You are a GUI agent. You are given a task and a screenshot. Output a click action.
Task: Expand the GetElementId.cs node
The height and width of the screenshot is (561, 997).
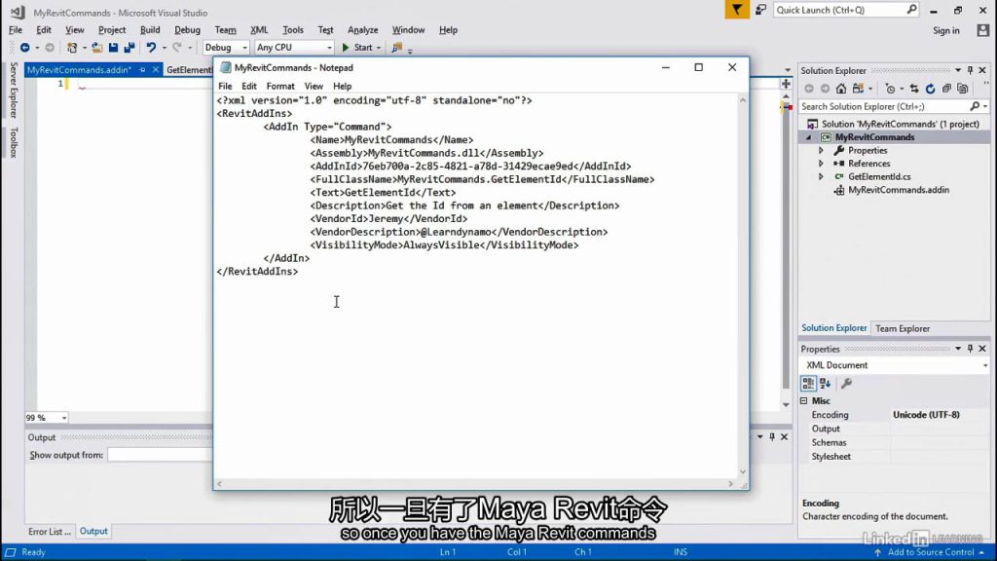[x=821, y=177]
